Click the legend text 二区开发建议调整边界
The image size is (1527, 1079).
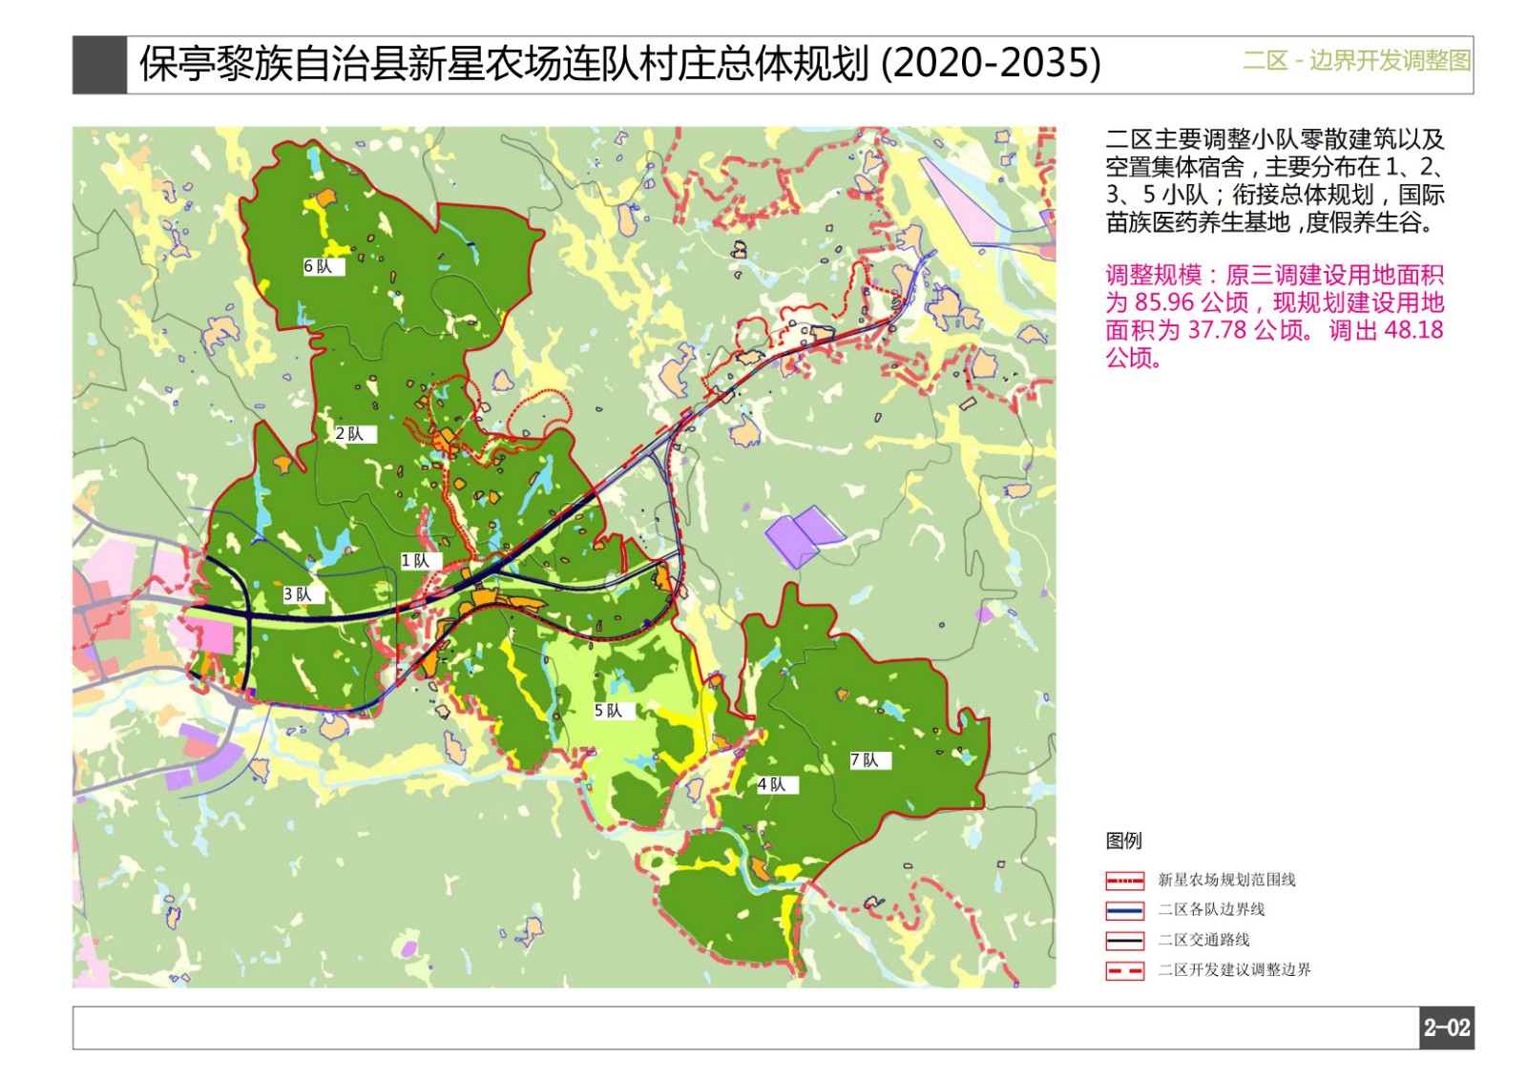pyautogui.click(x=1234, y=969)
